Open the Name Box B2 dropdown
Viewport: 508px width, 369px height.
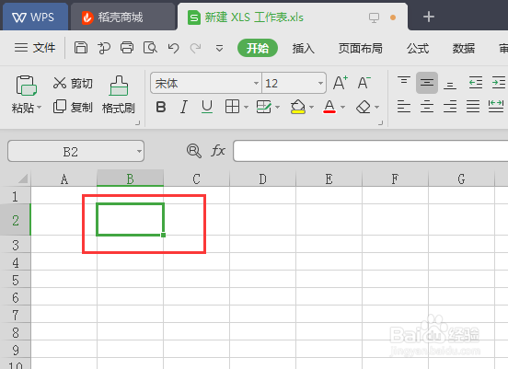pyautogui.click(x=139, y=151)
